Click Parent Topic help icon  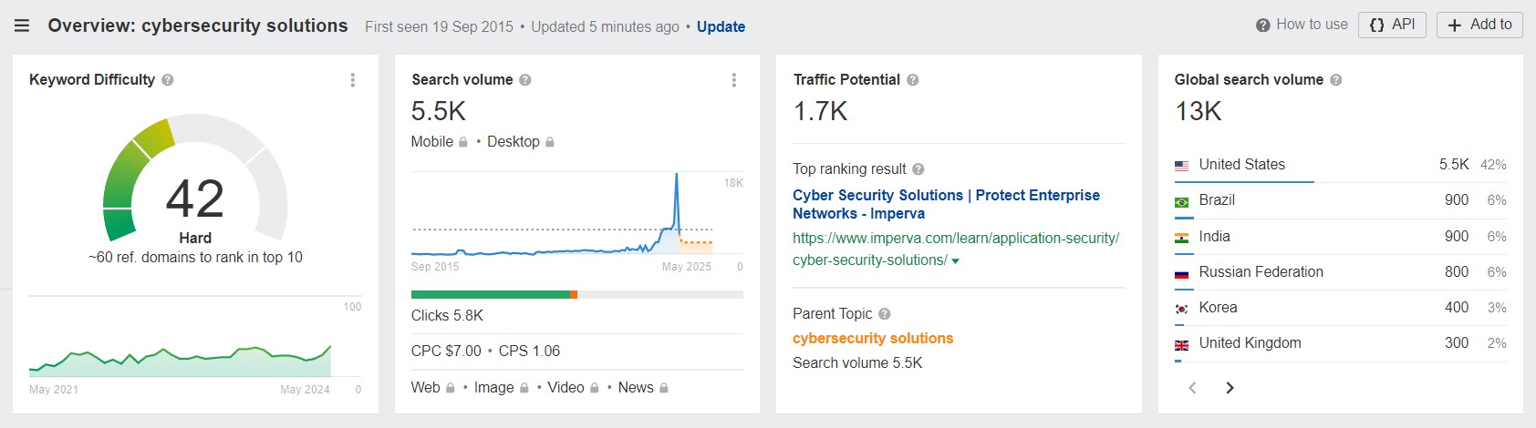(x=885, y=314)
